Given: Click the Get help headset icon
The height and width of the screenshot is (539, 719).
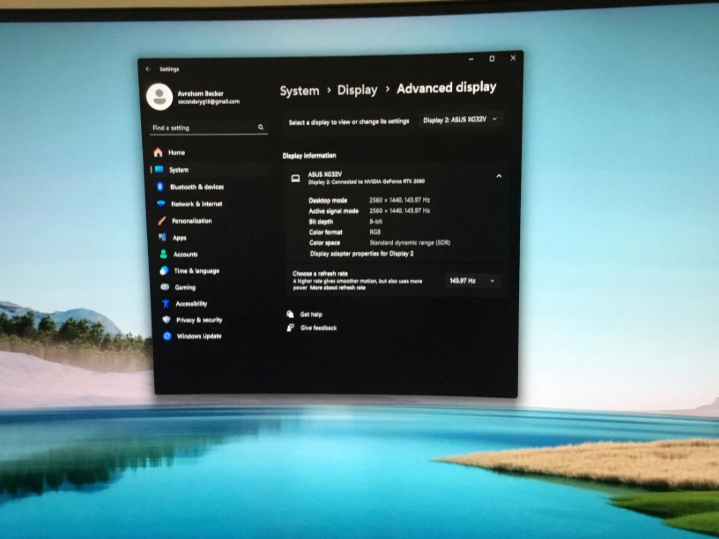Looking at the screenshot, I should click(x=290, y=314).
